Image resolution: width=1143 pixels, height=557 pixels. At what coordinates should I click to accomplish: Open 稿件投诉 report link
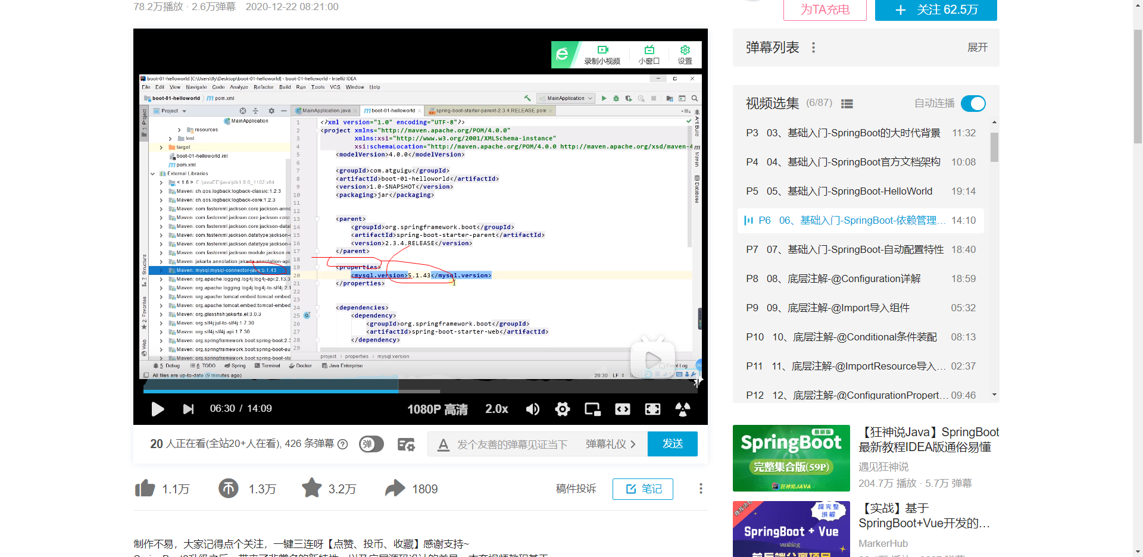coord(576,489)
